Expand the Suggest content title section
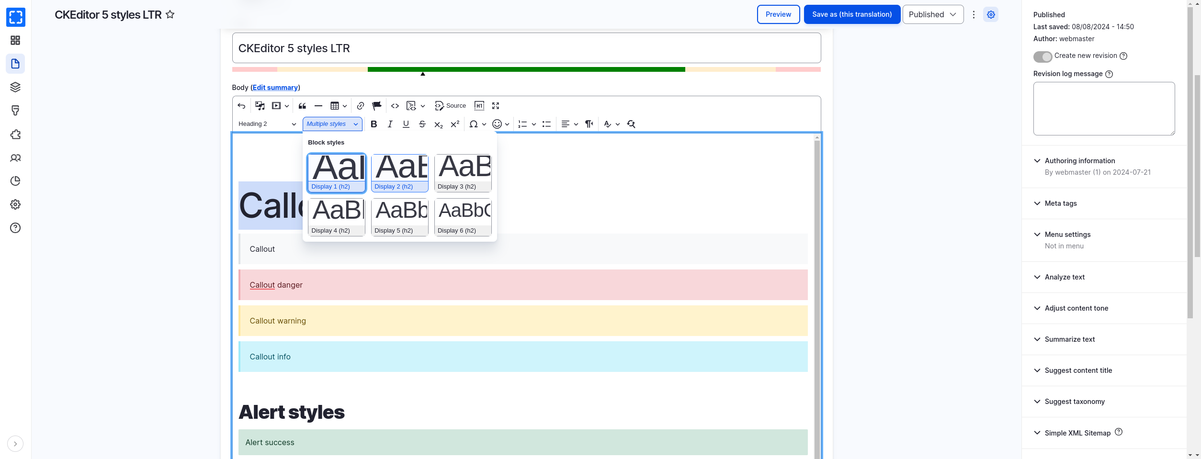The image size is (1201, 459). coord(1078,370)
